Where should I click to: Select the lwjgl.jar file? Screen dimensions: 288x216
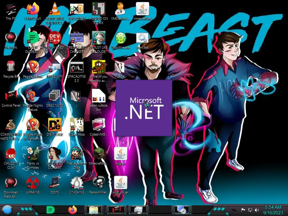coord(120,156)
